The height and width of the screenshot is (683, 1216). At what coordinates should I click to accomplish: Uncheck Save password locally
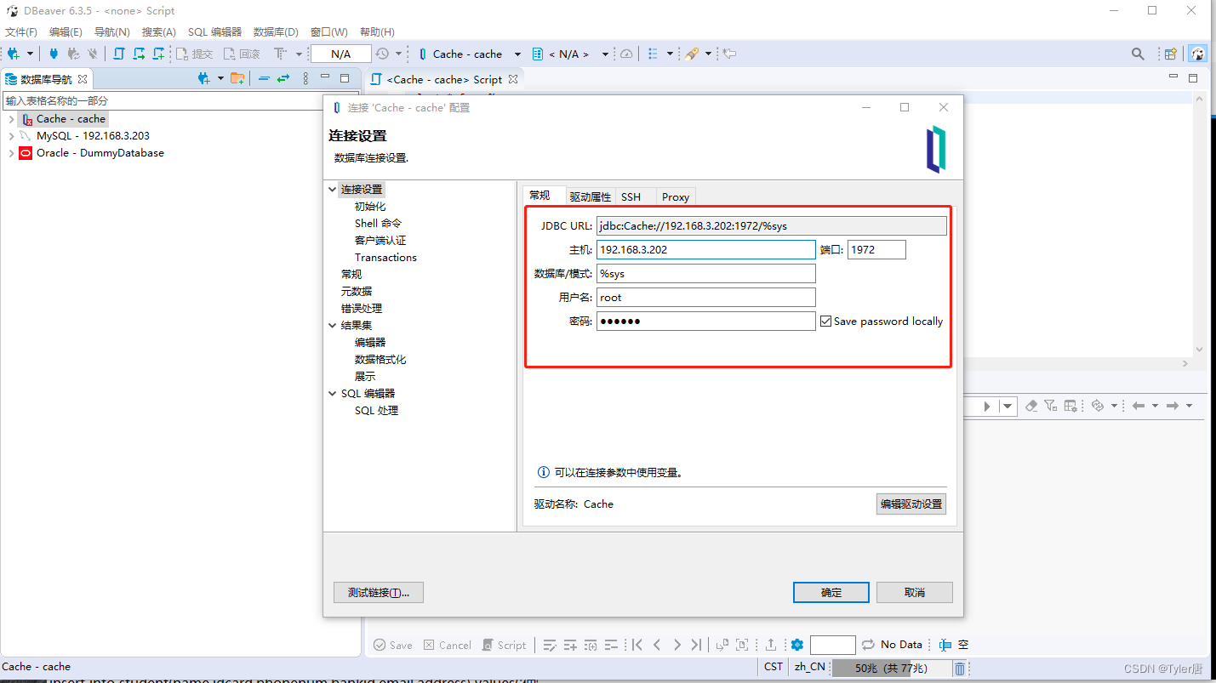tap(826, 321)
